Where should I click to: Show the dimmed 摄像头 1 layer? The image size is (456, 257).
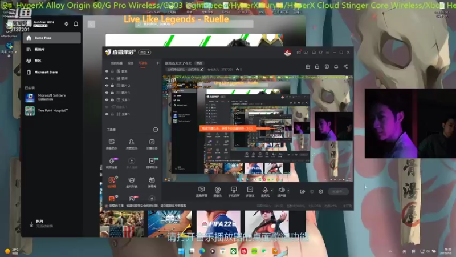click(107, 107)
